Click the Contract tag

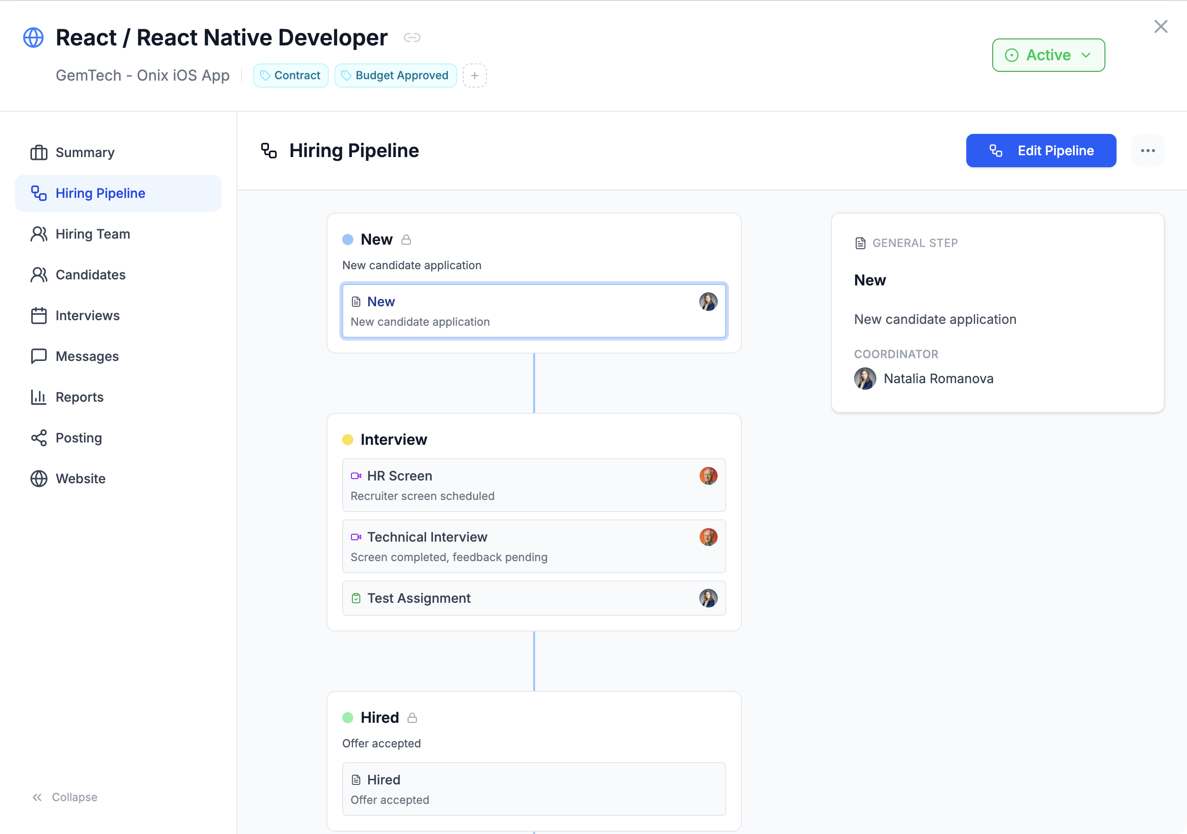point(291,75)
